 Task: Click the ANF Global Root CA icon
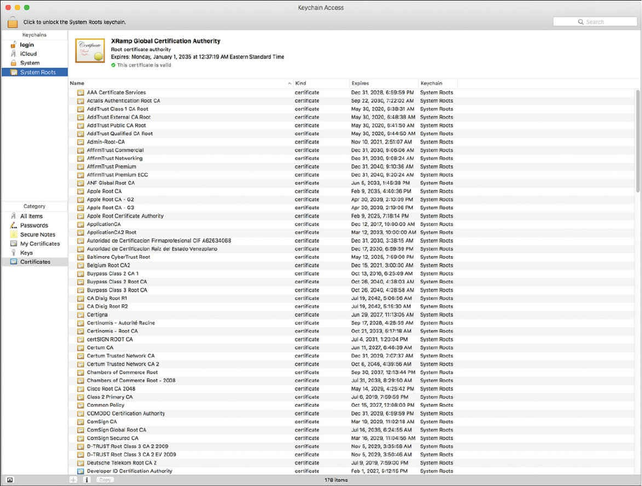pyautogui.click(x=80, y=183)
